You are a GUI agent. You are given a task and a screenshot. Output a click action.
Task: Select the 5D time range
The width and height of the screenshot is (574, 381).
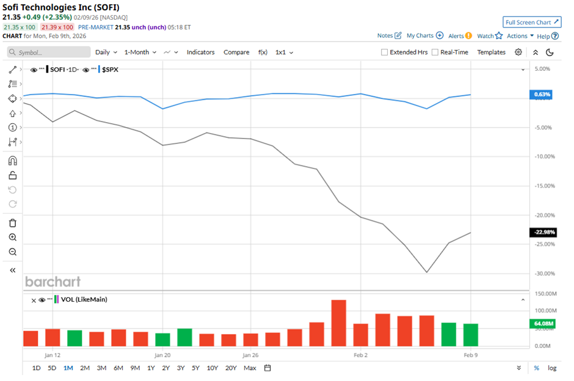[52, 368]
